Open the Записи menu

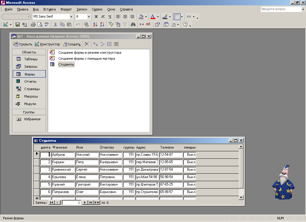(x=82, y=9)
